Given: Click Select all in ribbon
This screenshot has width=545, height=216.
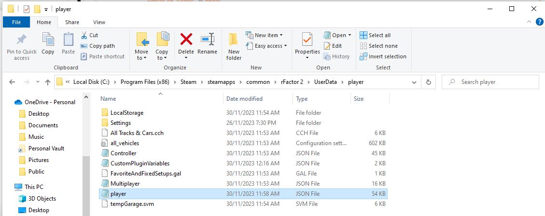Looking at the screenshot, I should (375, 35).
